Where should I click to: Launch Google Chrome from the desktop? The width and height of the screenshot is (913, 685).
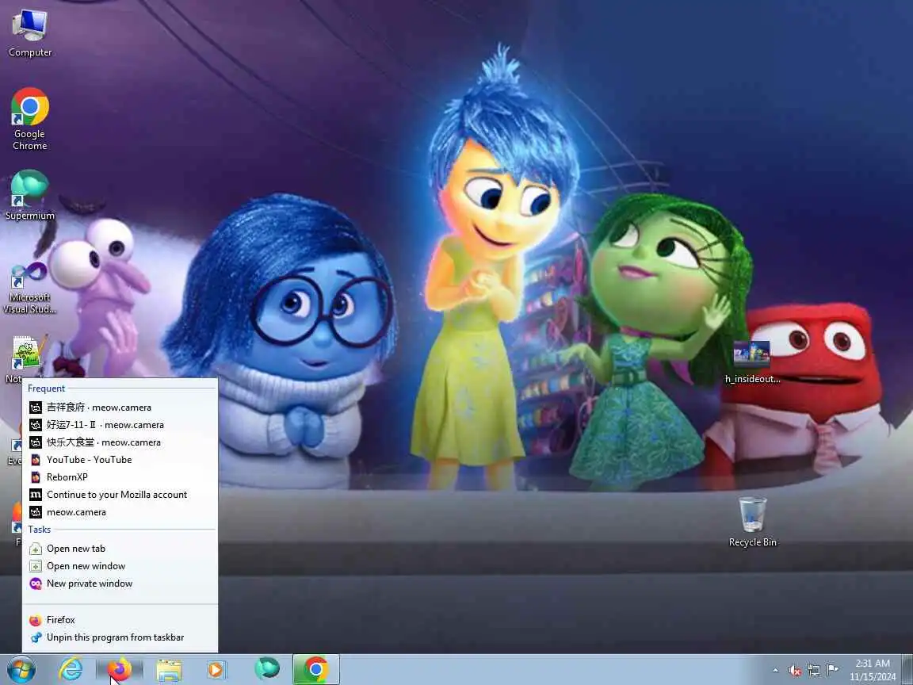29,119
